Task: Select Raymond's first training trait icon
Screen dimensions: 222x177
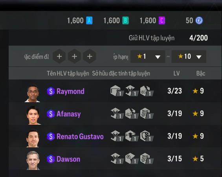Action: [x=117, y=91]
